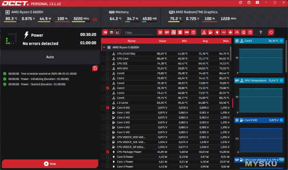Screen dimensions: 288x170
Task: Click the Filter text field
Action: tap(139, 32)
